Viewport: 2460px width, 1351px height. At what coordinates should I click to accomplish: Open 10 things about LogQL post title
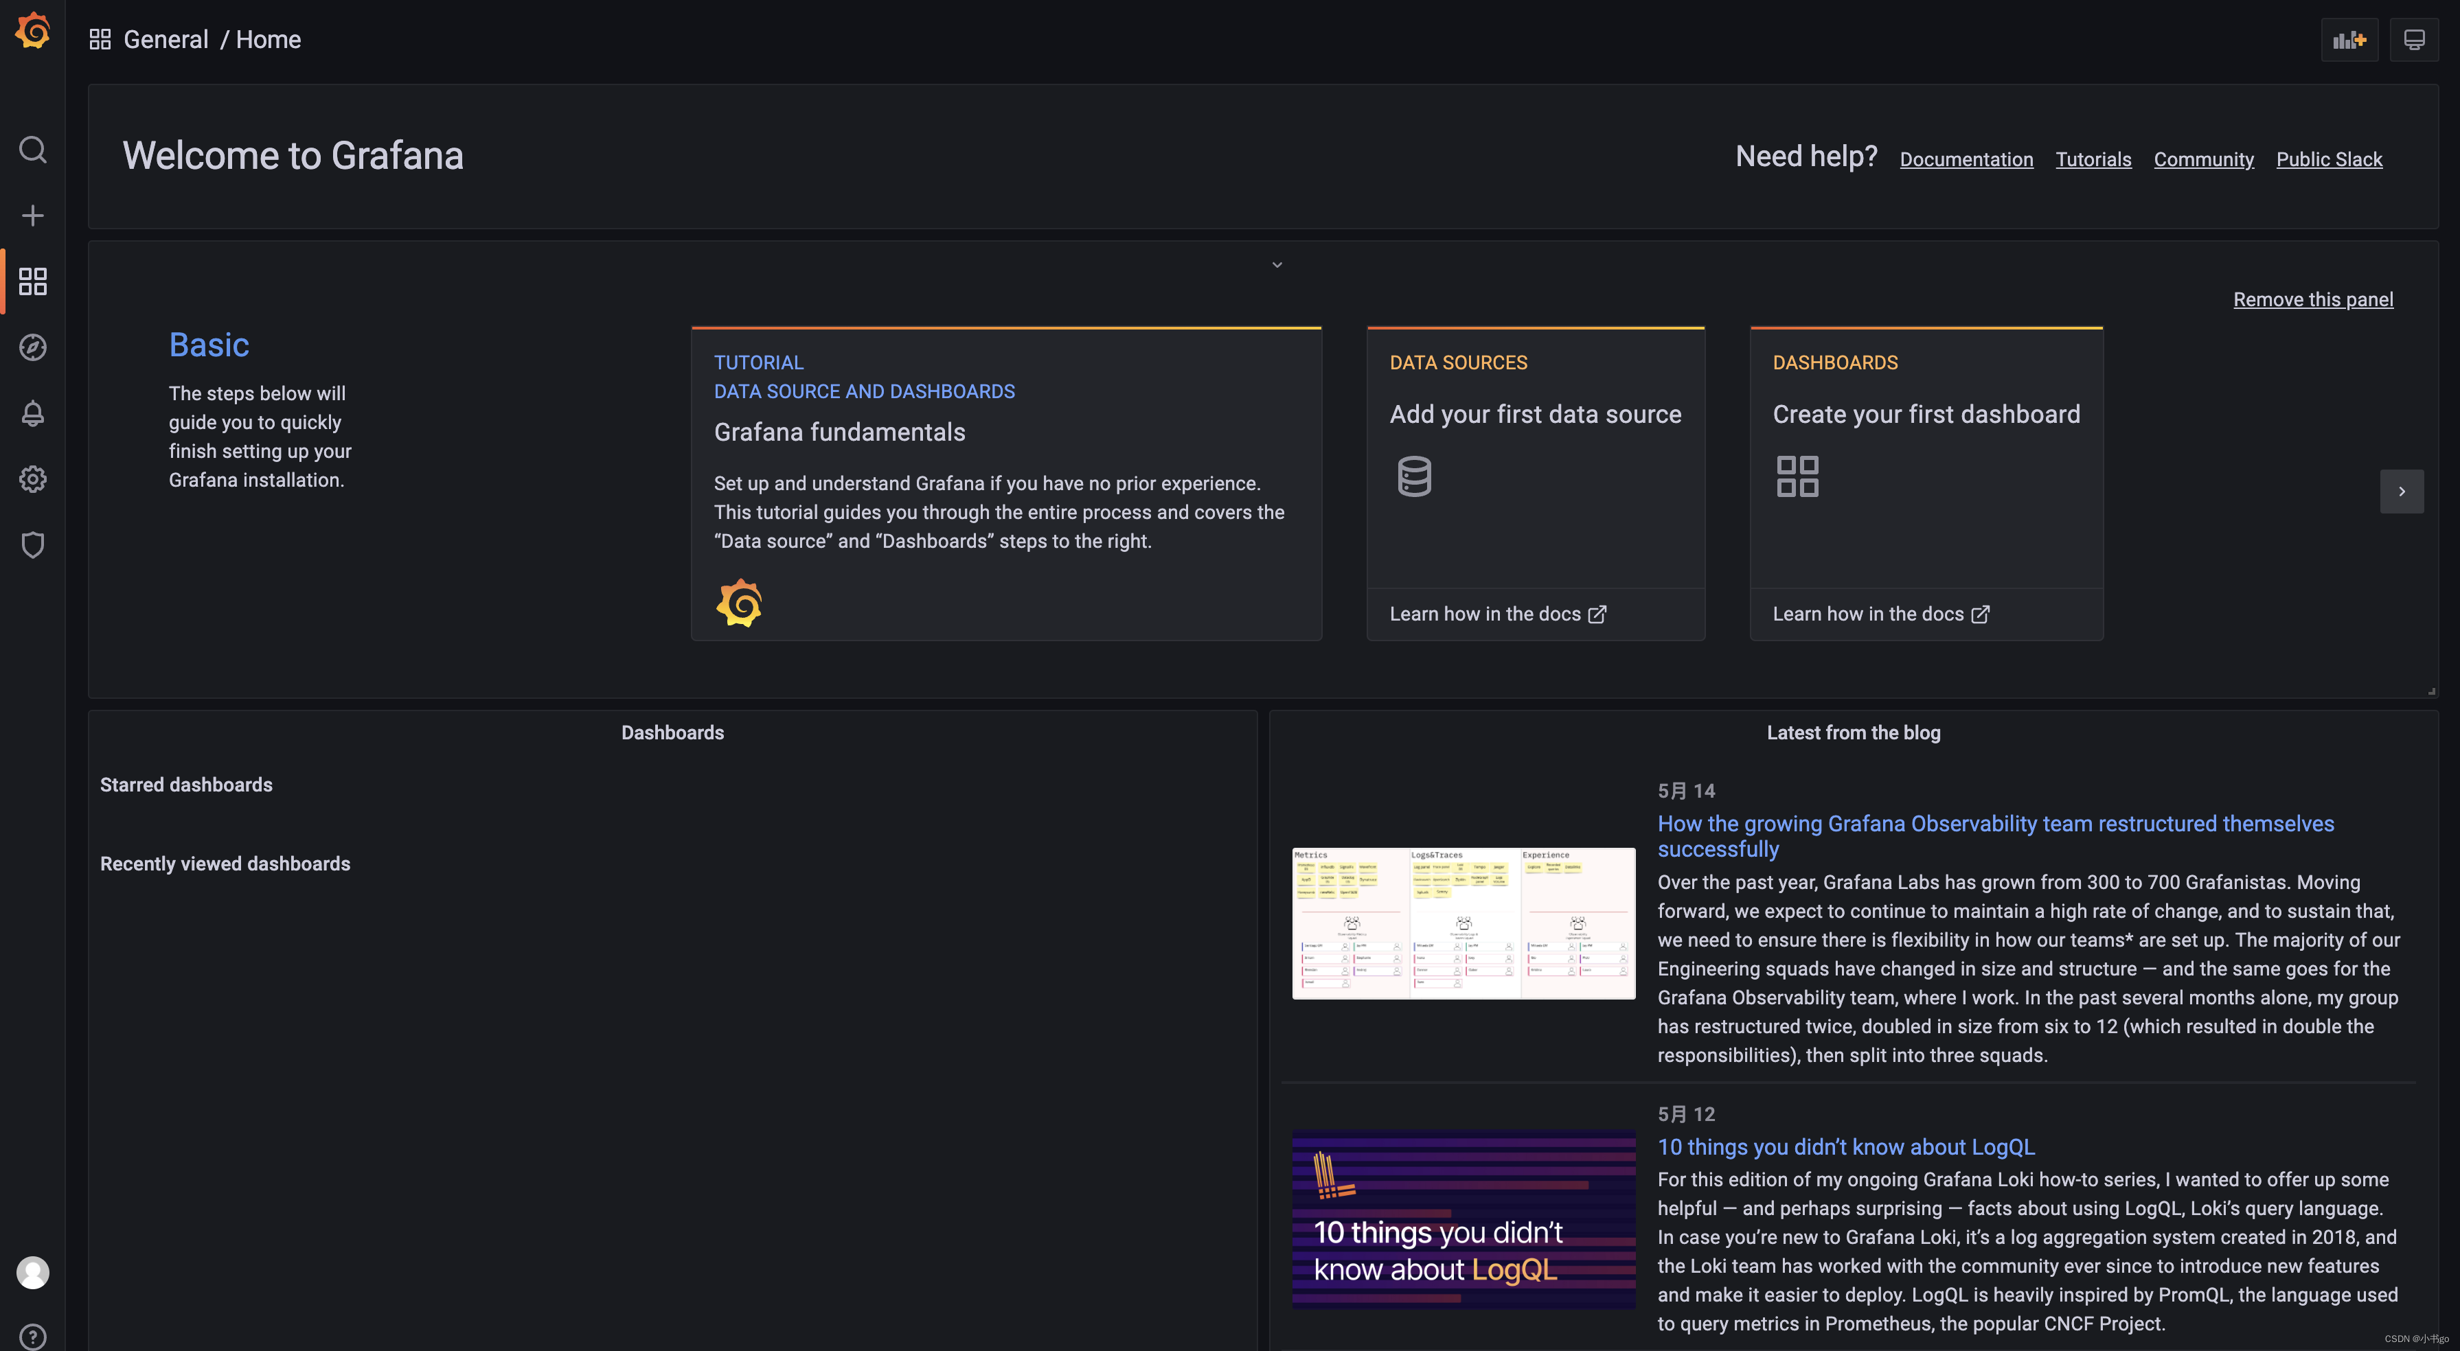click(1846, 1146)
